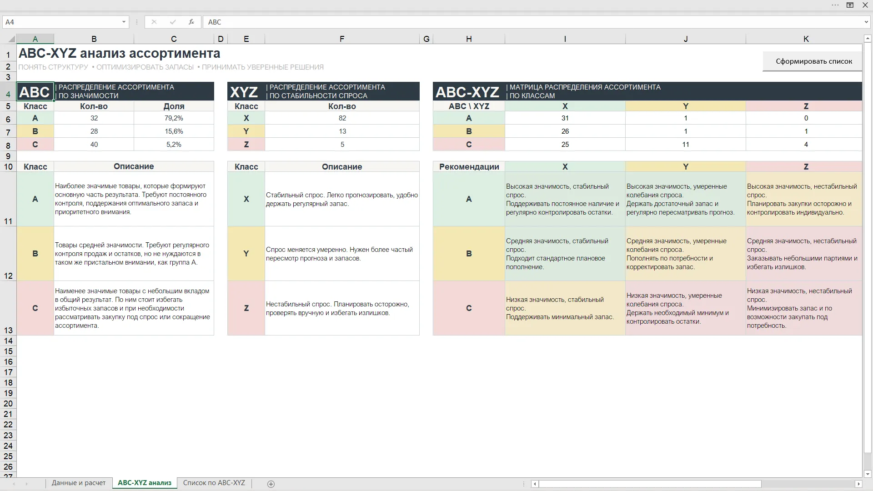Click the three-dots more options icon
The width and height of the screenshot is (873, 491).
(x=835, y=5)
